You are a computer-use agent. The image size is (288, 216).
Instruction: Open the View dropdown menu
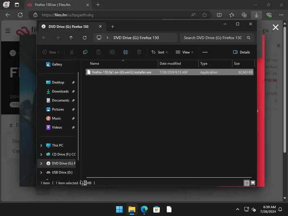coord(184,52)
